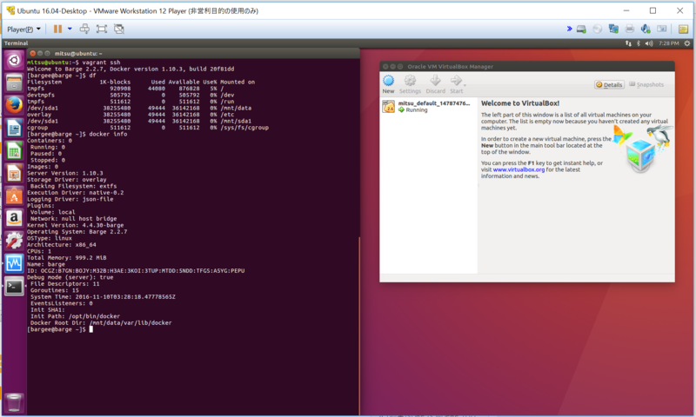This screenshot has width=696, height=417.
Task: Open Files manager from the launcher
Action: tap(14, 83)
